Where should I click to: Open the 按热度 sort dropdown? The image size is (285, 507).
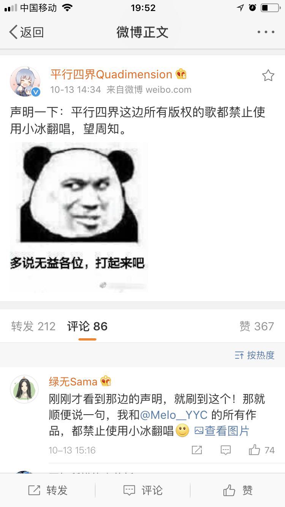click(255, 355)
